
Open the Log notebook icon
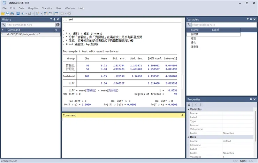(x=18, y=14)
